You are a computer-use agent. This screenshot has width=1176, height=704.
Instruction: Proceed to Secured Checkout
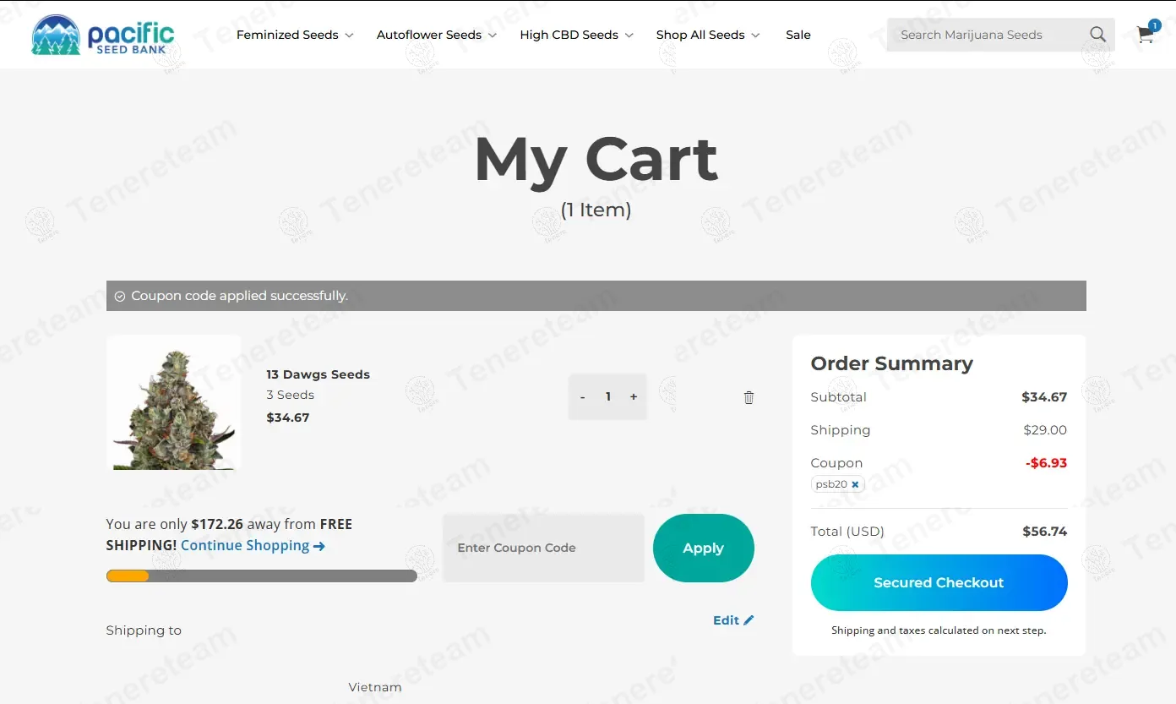(939, 582)
